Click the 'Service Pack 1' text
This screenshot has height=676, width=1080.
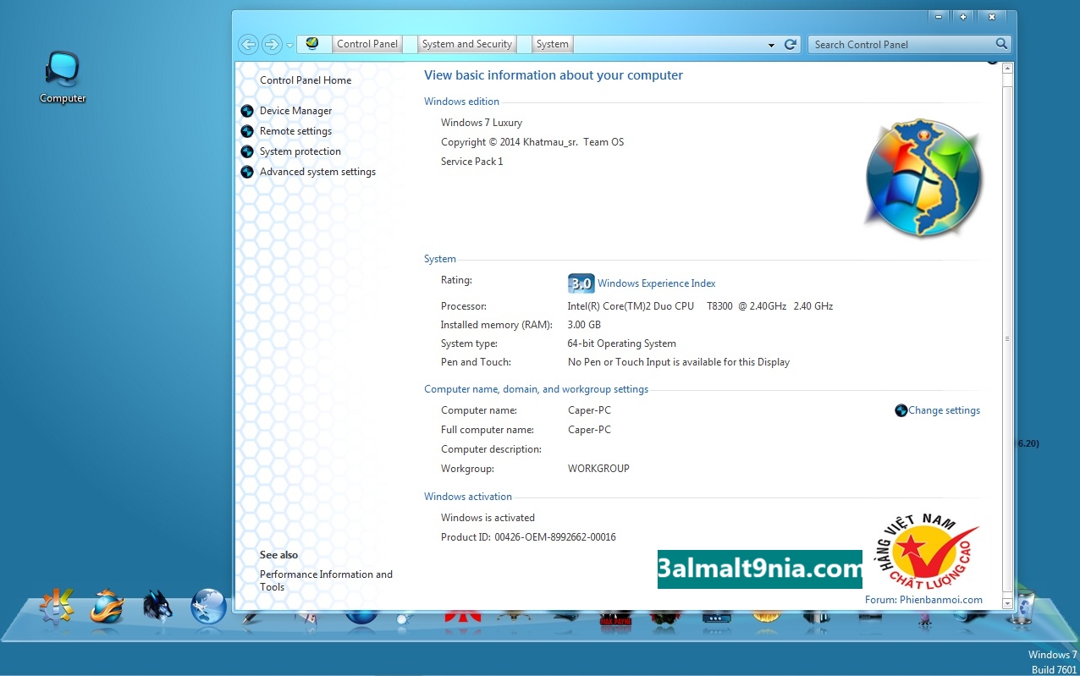point(472,162)
